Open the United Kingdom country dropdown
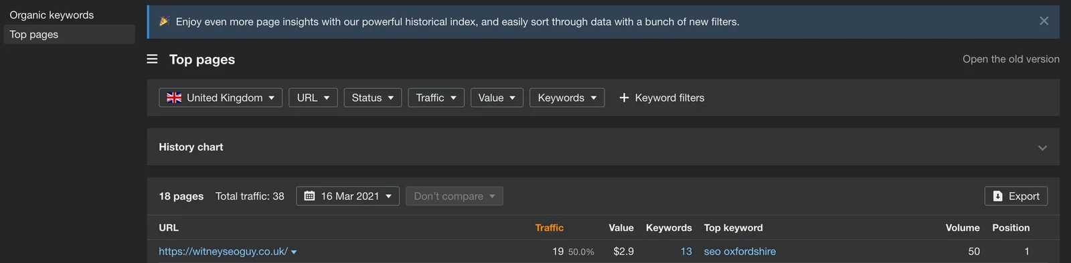1071x263 pixels. 220,98
